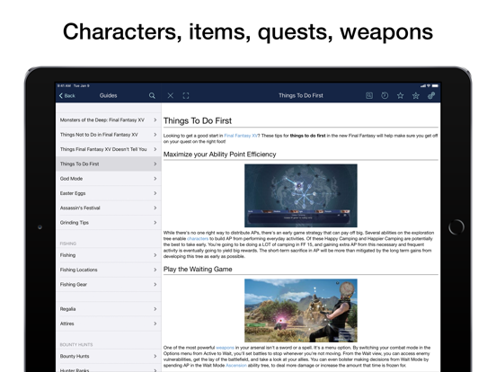Follow the 'characters' hyperlink
Screen dimensions: 496x372
[x=198, y=238]
